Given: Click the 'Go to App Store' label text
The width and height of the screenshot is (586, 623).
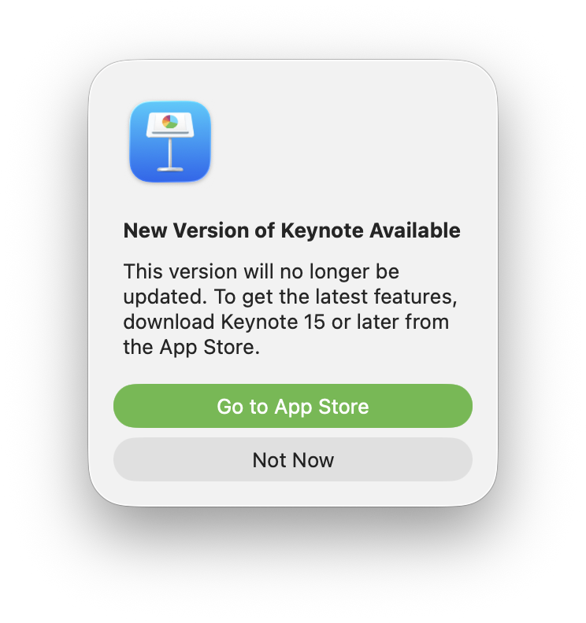Looking at the screenshot, I should click(x=293, y=407).
